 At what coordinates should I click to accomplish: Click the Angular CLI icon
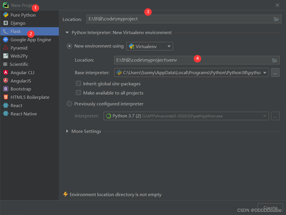pos(6,72)
